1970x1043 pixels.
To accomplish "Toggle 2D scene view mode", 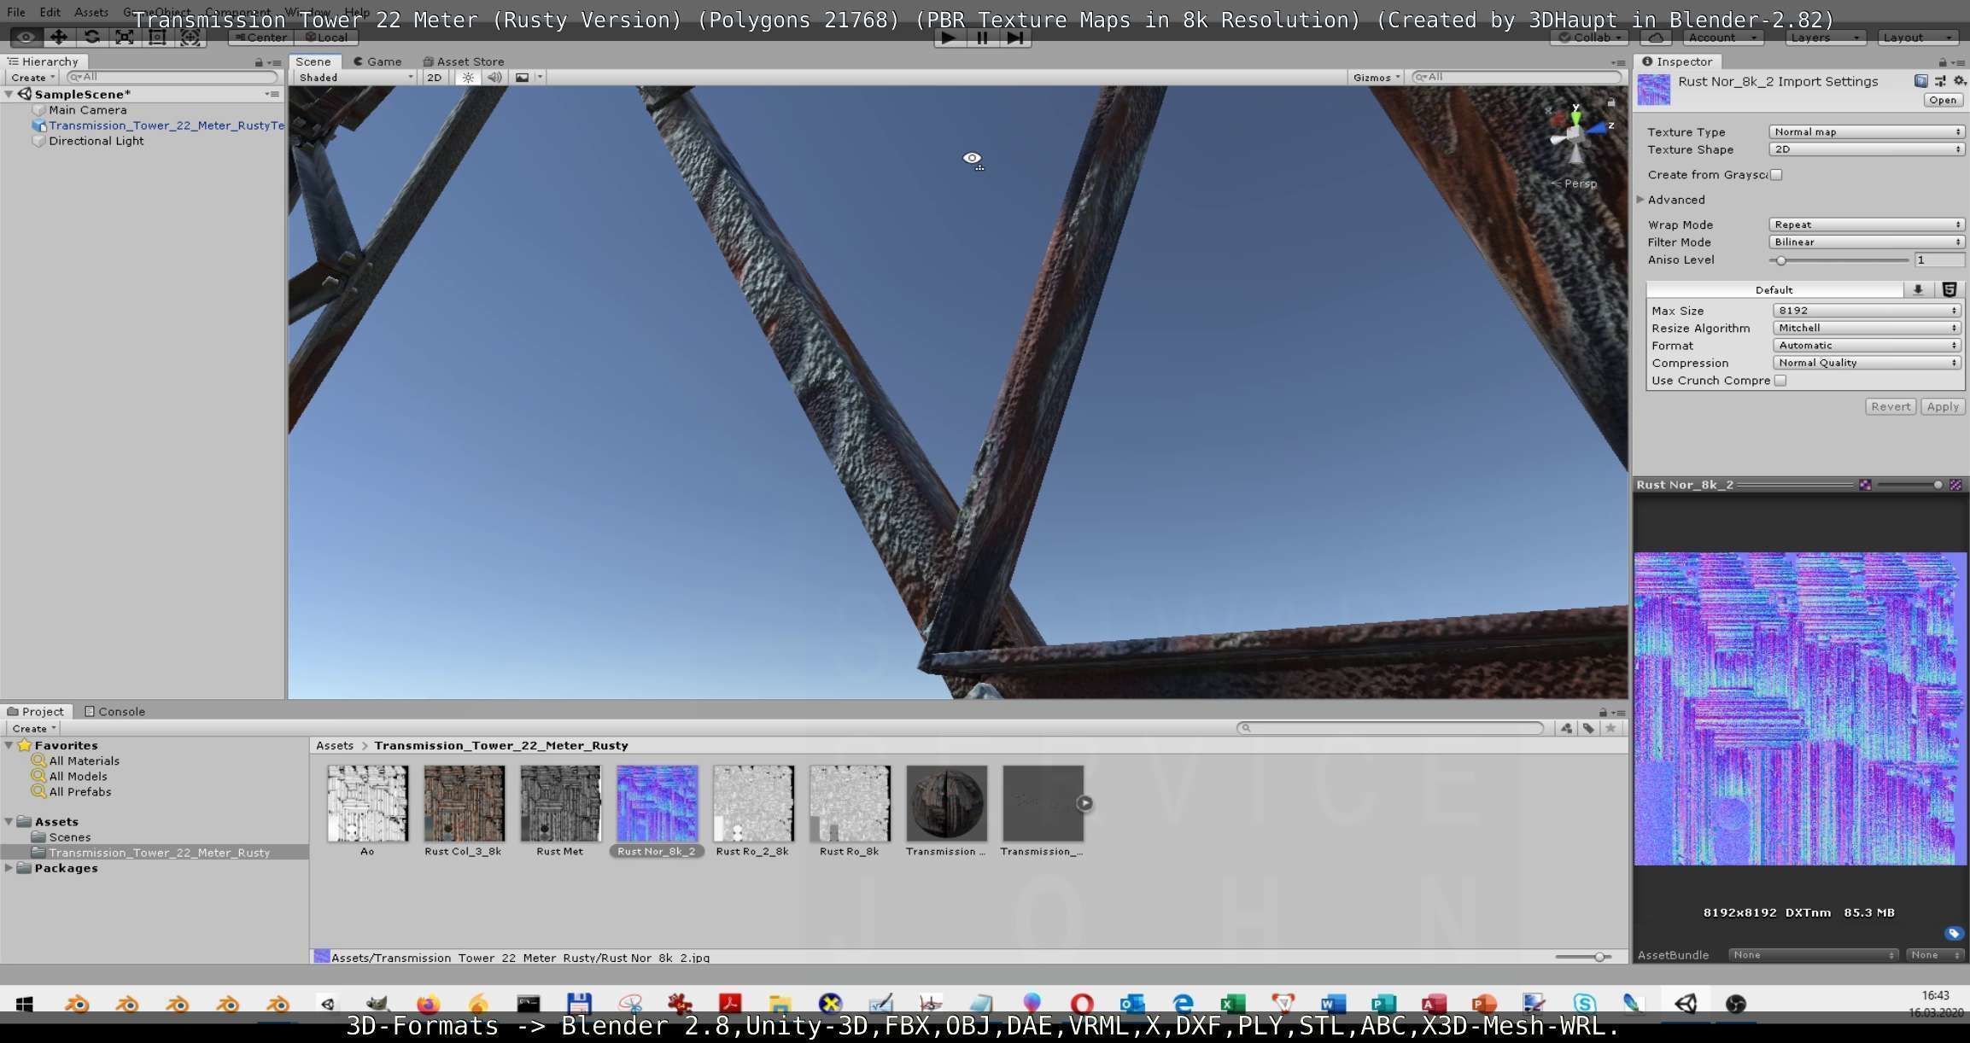I will [x=435, y=78].
